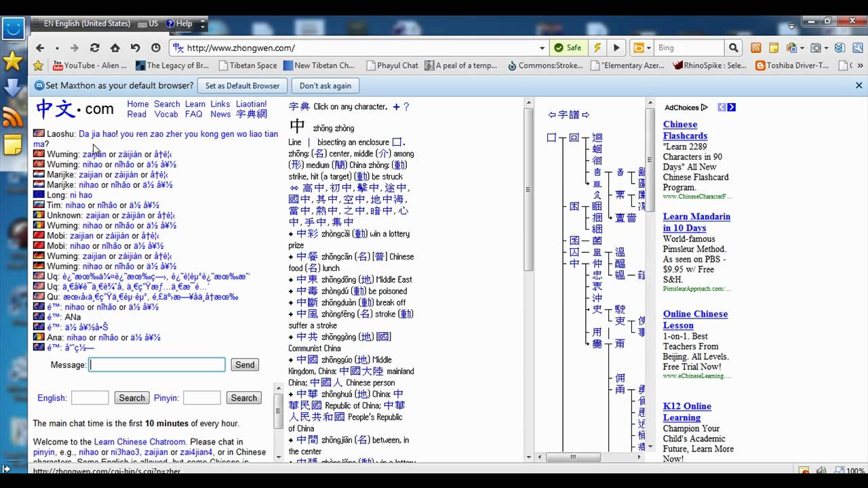The height and width of the screenshot is (488, 868).
Task: Click the Safe site status badge
Action: [568, 47]
